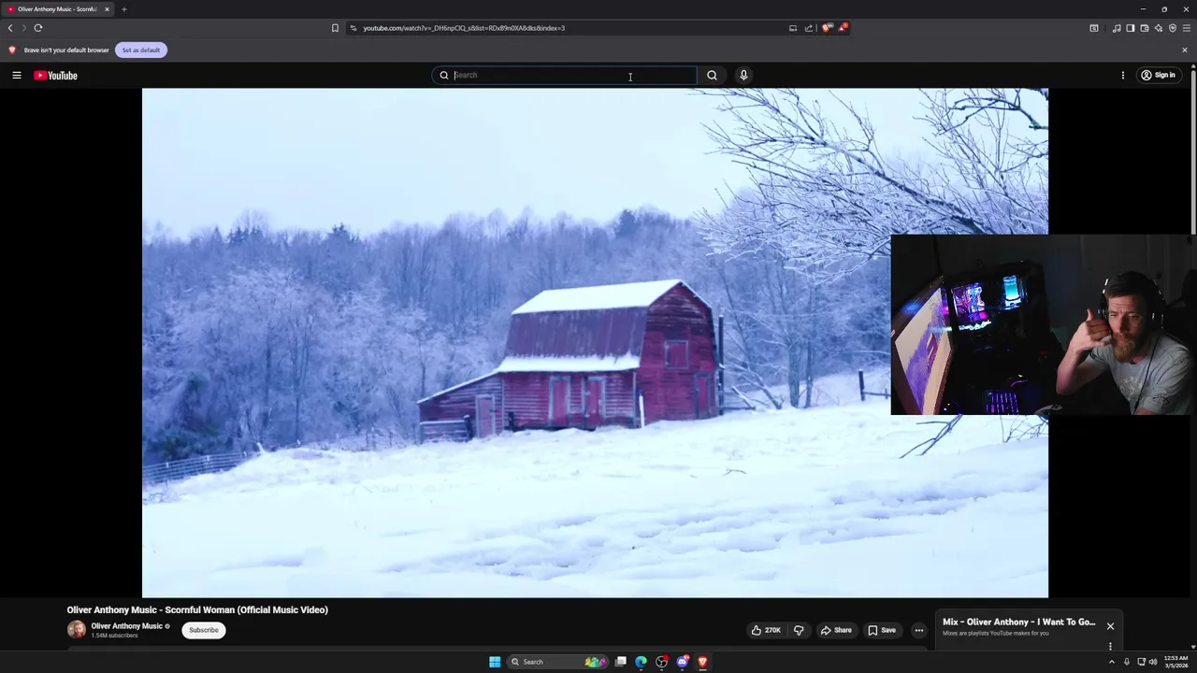Click the Mix - Oliver Anthony playlist title
Screen dimensions: 1197x673
coord(1018,622)
